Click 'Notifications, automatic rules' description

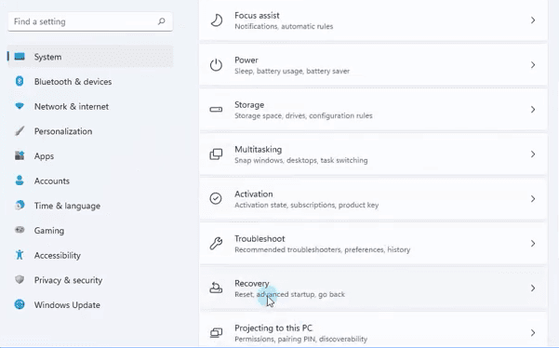click(x=284, y=26)
